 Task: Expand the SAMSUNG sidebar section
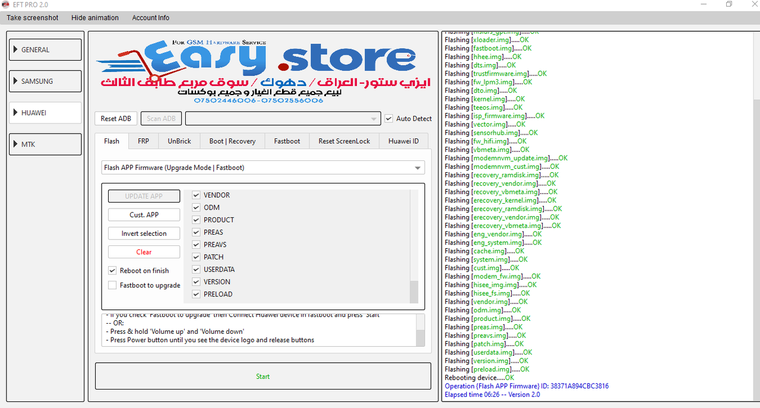(46, 81)
